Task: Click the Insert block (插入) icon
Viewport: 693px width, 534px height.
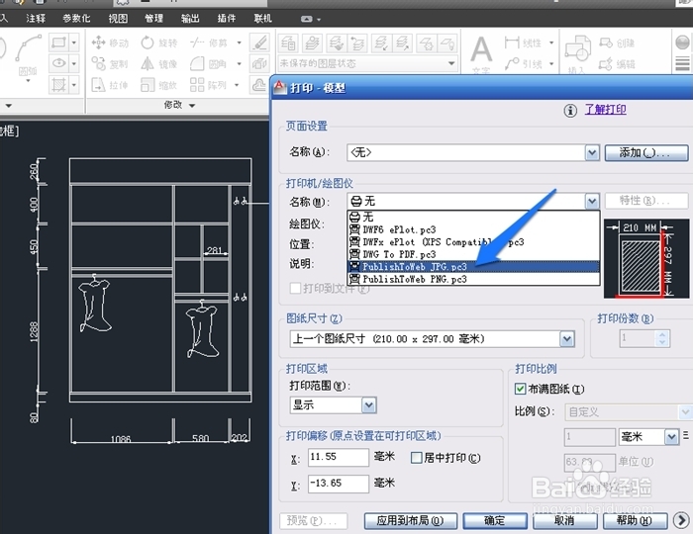Action: click(577, 53)
